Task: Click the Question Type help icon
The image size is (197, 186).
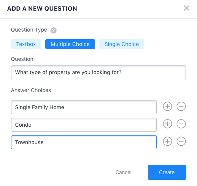Action: pyautogui.click(x=54, y=30)
